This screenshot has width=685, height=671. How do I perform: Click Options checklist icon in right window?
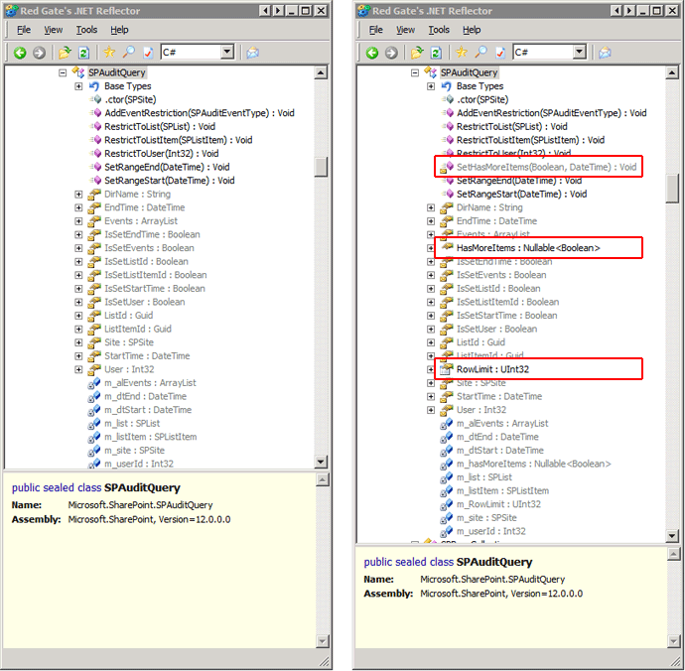(500, 53)
